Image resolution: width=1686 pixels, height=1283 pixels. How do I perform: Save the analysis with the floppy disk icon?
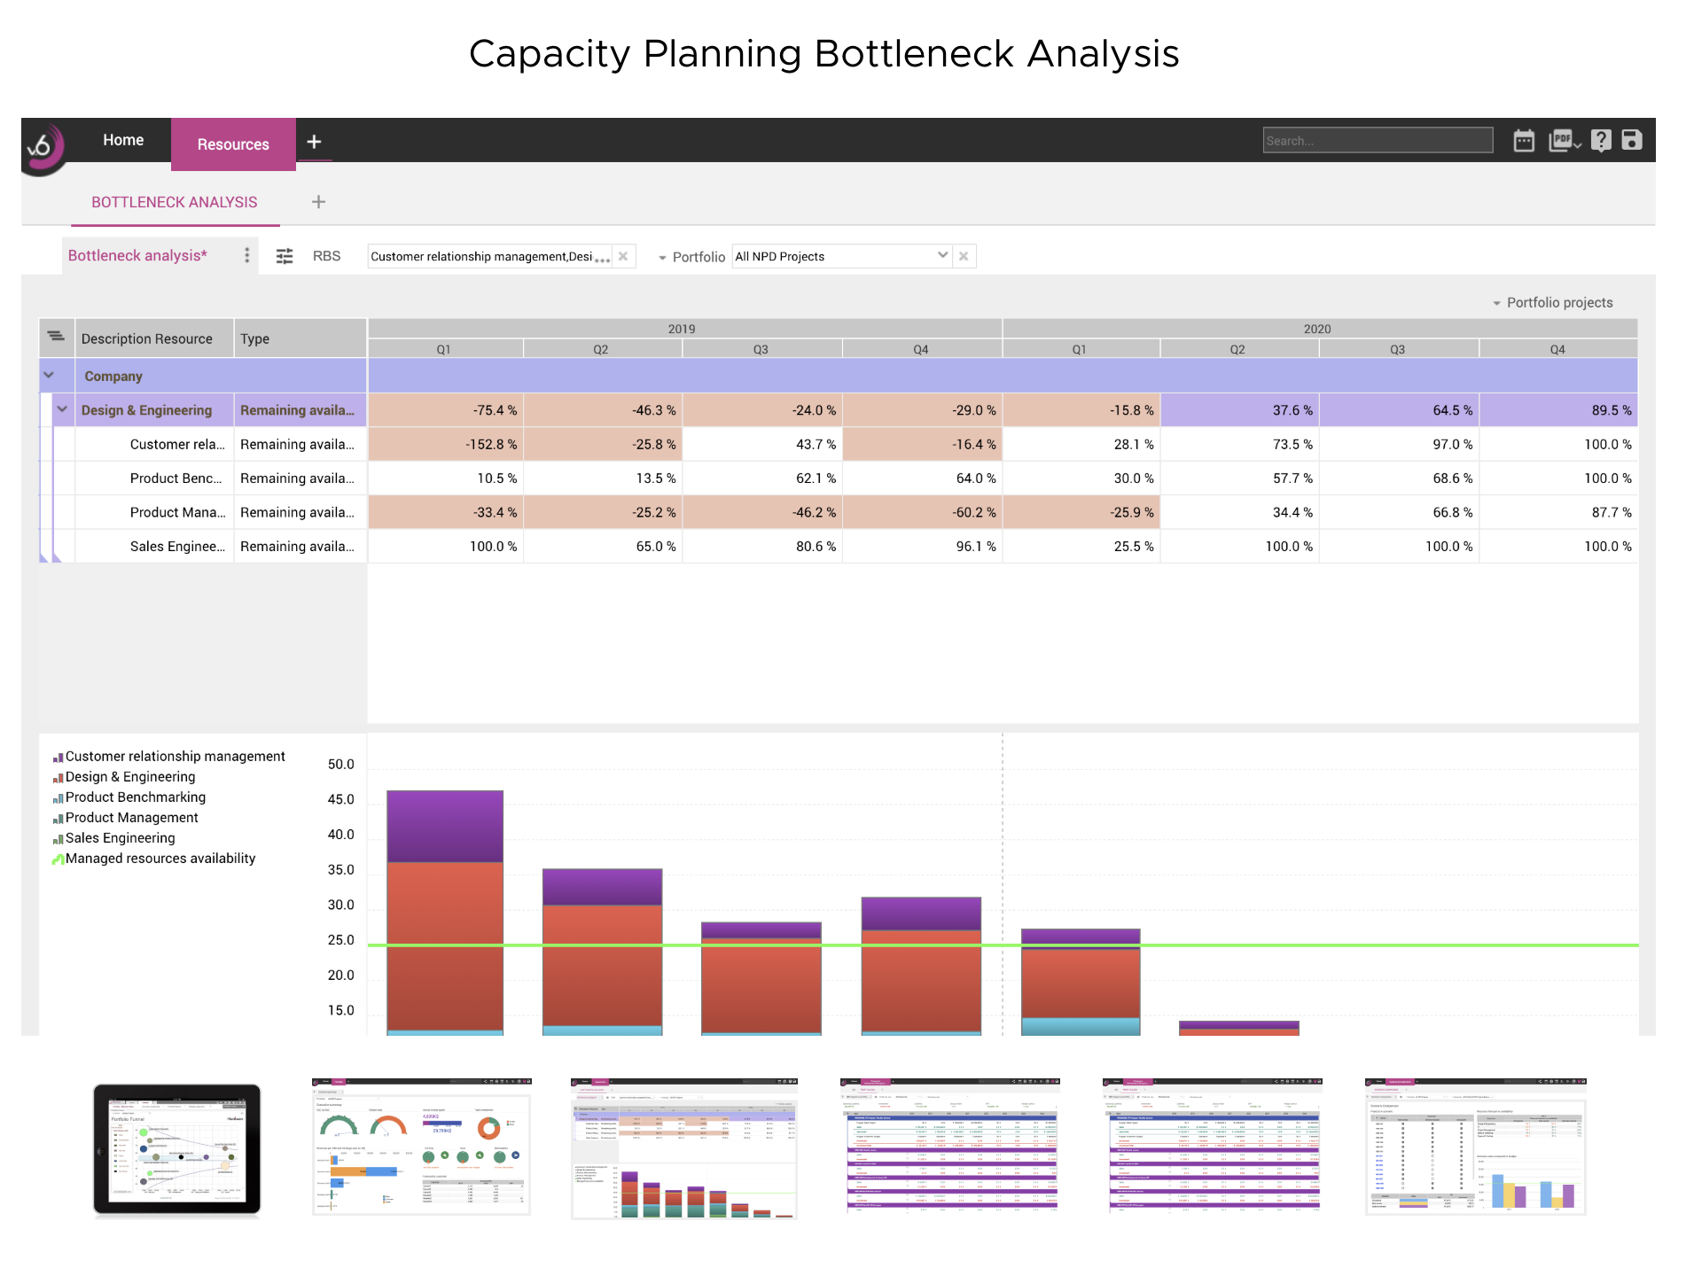pos(1632,140)
